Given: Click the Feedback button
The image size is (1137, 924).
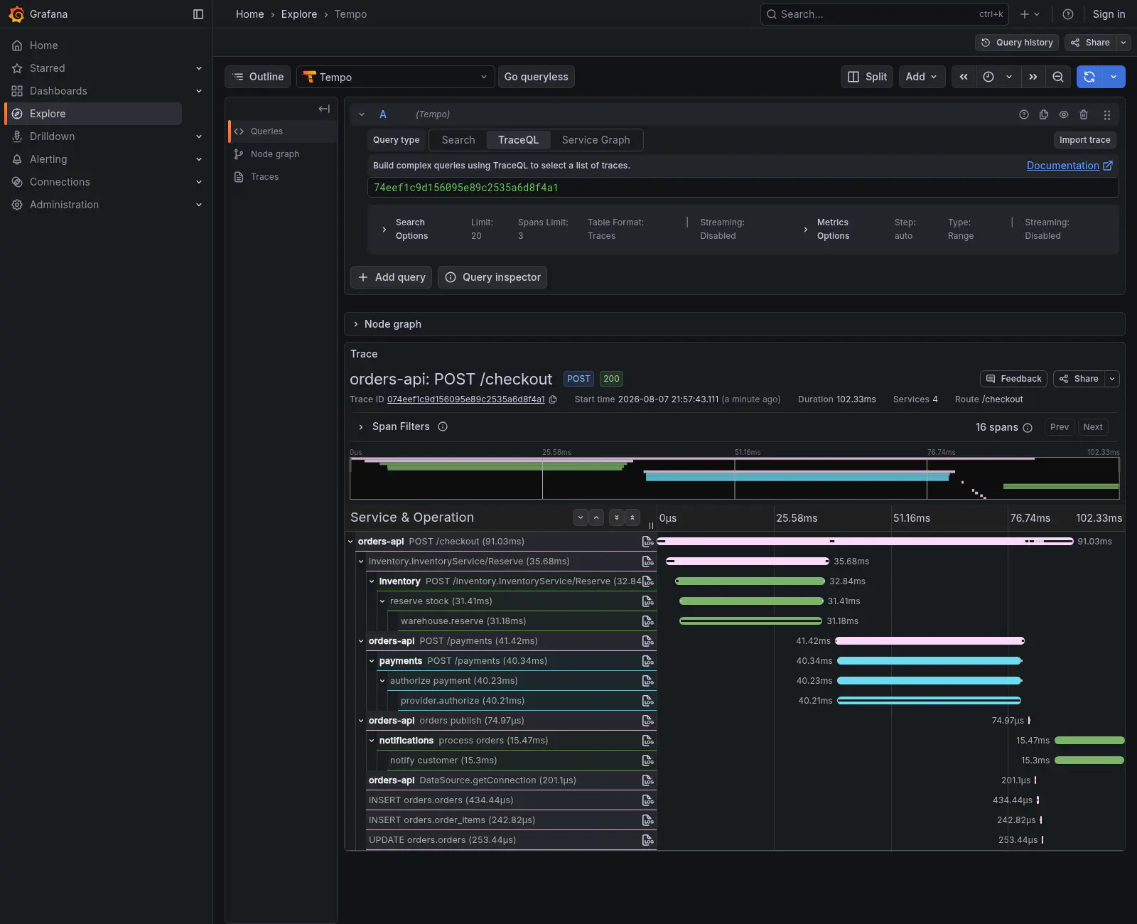Looking at the screenshot, I should [1014, 379].
